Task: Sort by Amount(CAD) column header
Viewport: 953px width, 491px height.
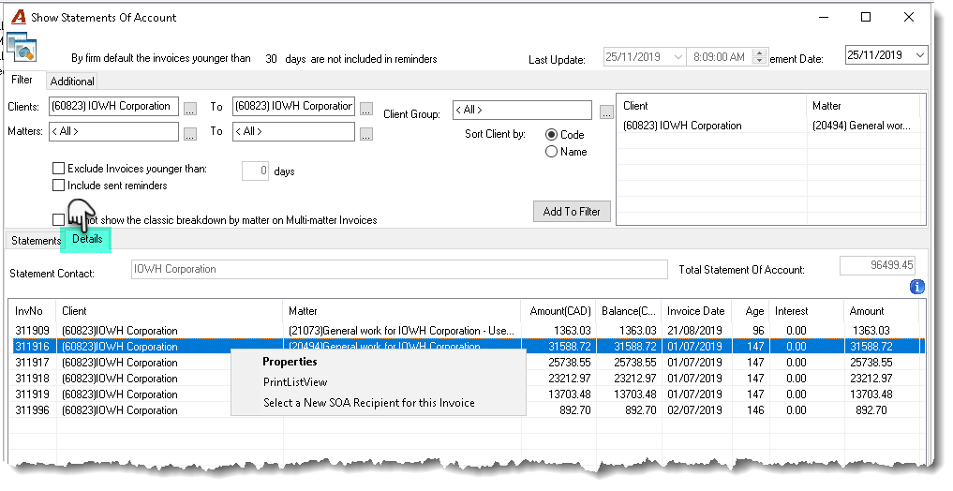Action: (x=558, y=311)
